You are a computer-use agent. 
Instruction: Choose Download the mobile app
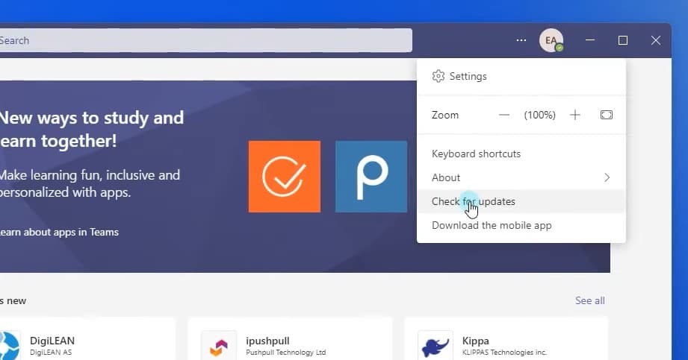(521, 226)
